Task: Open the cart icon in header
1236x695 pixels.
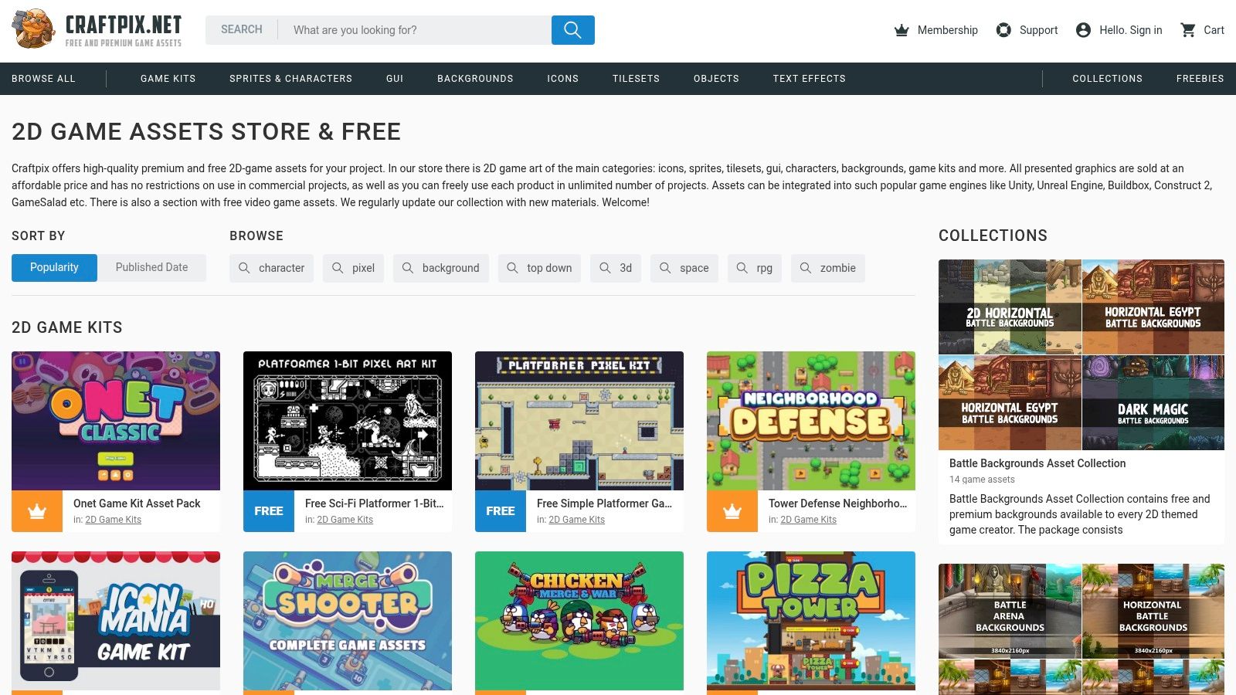Action: [x=1188, y=30]
